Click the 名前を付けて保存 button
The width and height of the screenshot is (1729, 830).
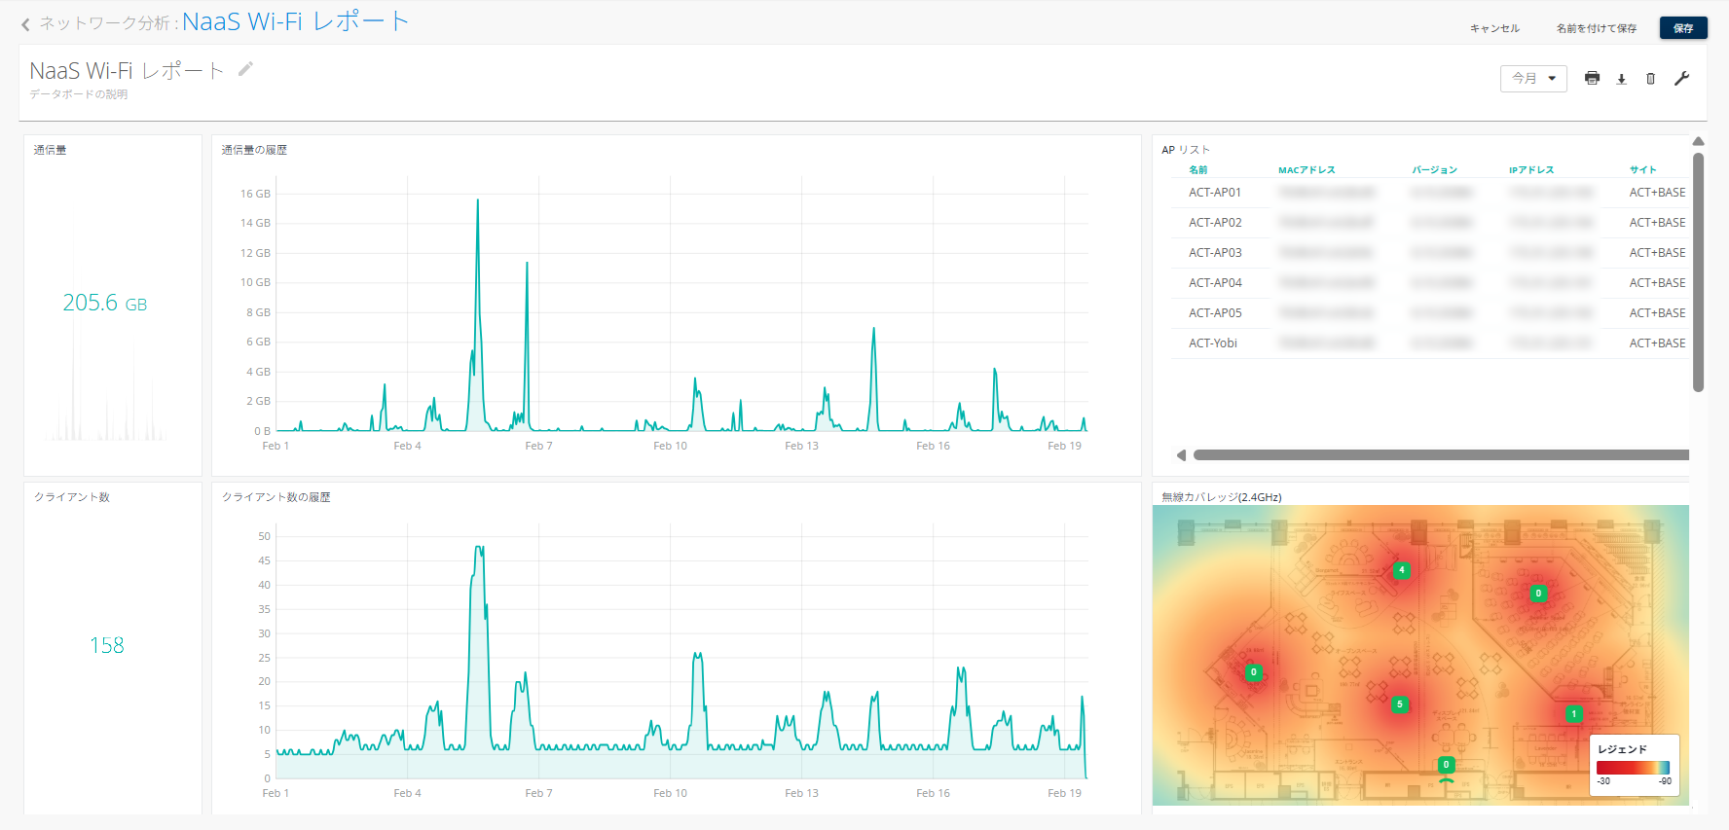tap(1596, 28)
